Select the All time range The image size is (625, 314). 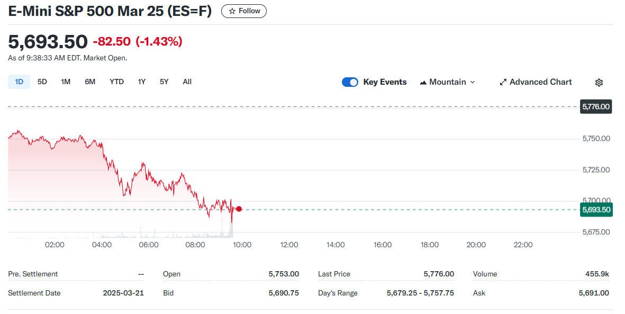point(187,82)
